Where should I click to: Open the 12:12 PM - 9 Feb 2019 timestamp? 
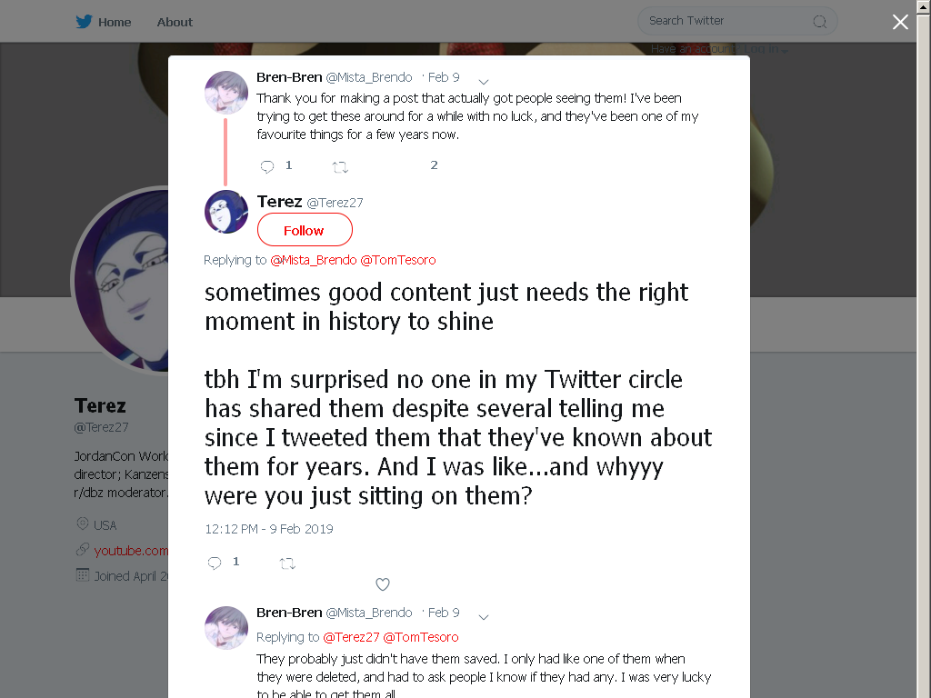coord(269,529)
